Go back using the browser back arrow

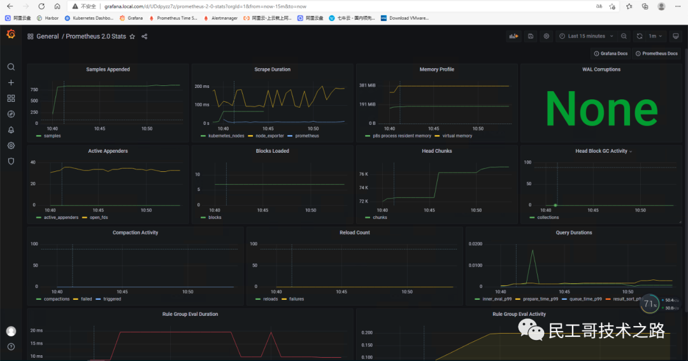(10, 6)
